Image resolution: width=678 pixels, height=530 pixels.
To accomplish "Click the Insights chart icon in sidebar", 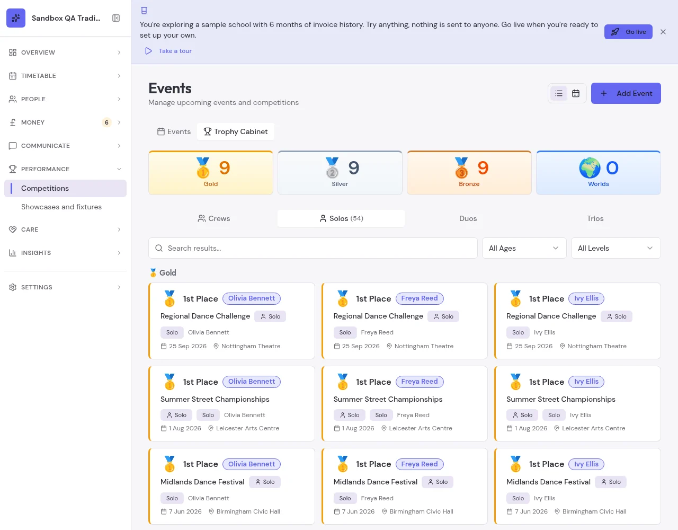I will pos(13,253).
